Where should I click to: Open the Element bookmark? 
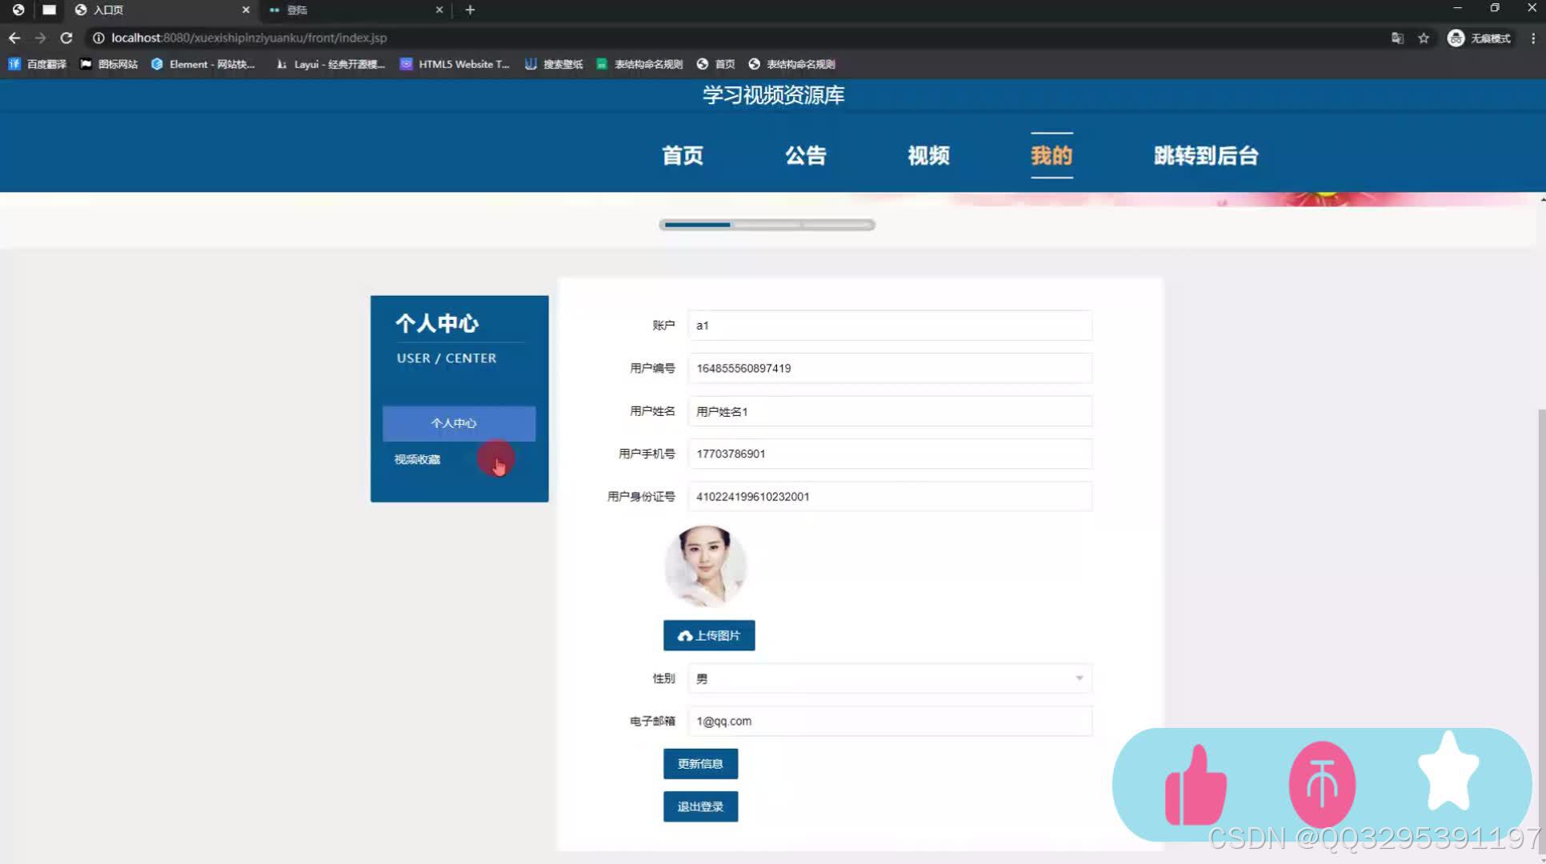coord(203,64)
